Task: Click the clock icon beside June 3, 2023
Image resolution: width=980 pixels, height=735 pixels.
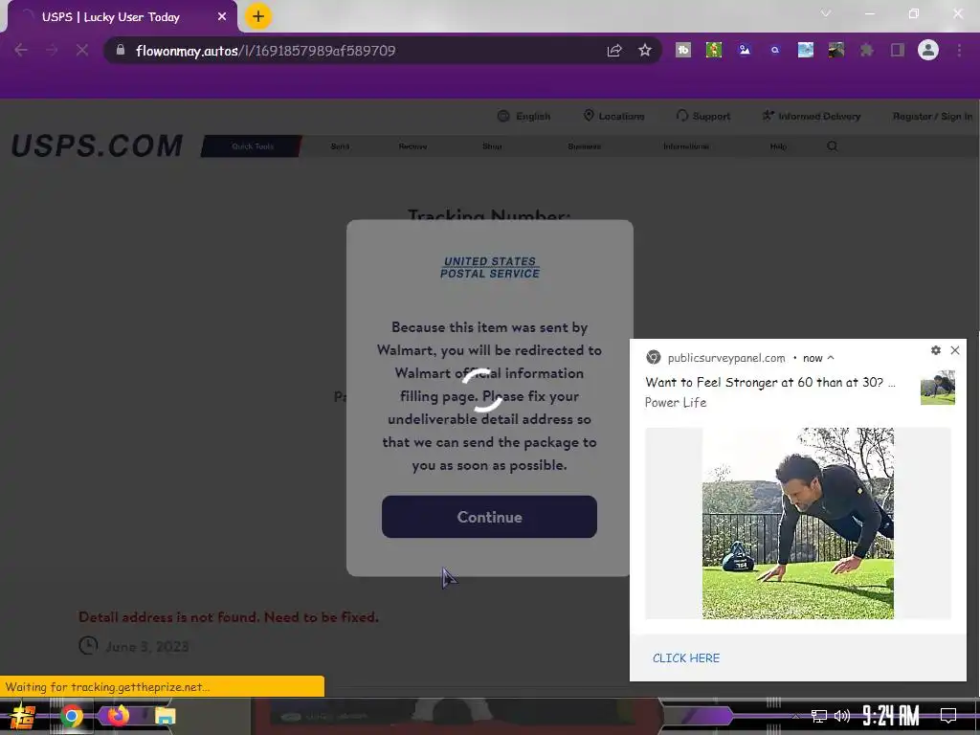Action: coord(88,646)
